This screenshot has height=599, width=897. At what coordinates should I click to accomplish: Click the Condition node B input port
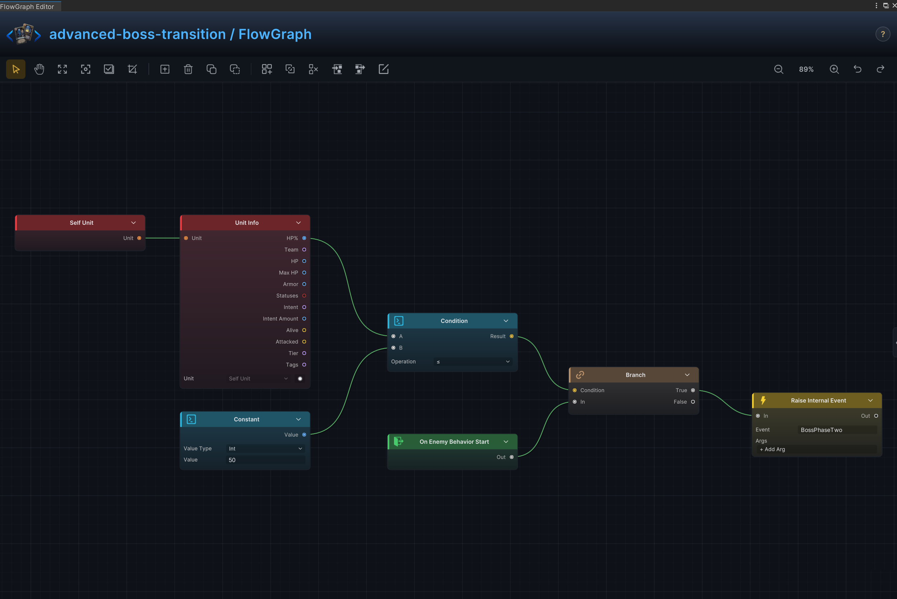(x=393, y=348)
